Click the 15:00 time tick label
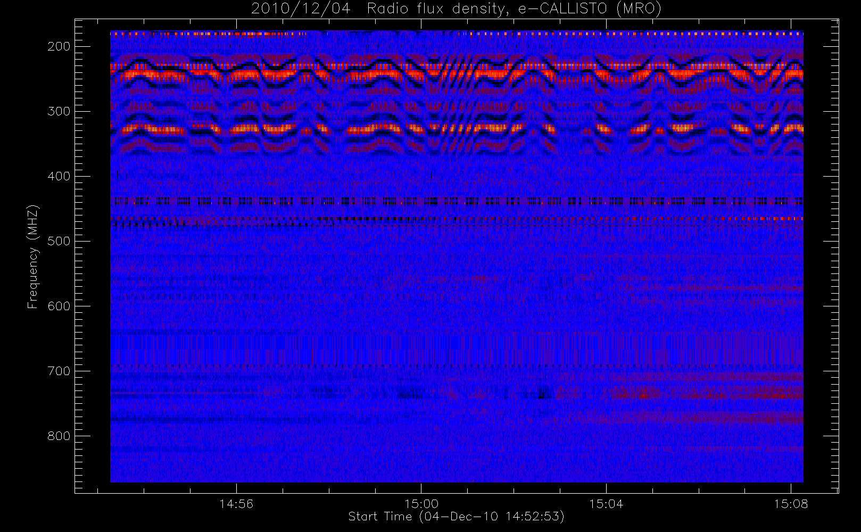Image resolution: width=861 pixels, height=532 pixels. tap(421, 504)
